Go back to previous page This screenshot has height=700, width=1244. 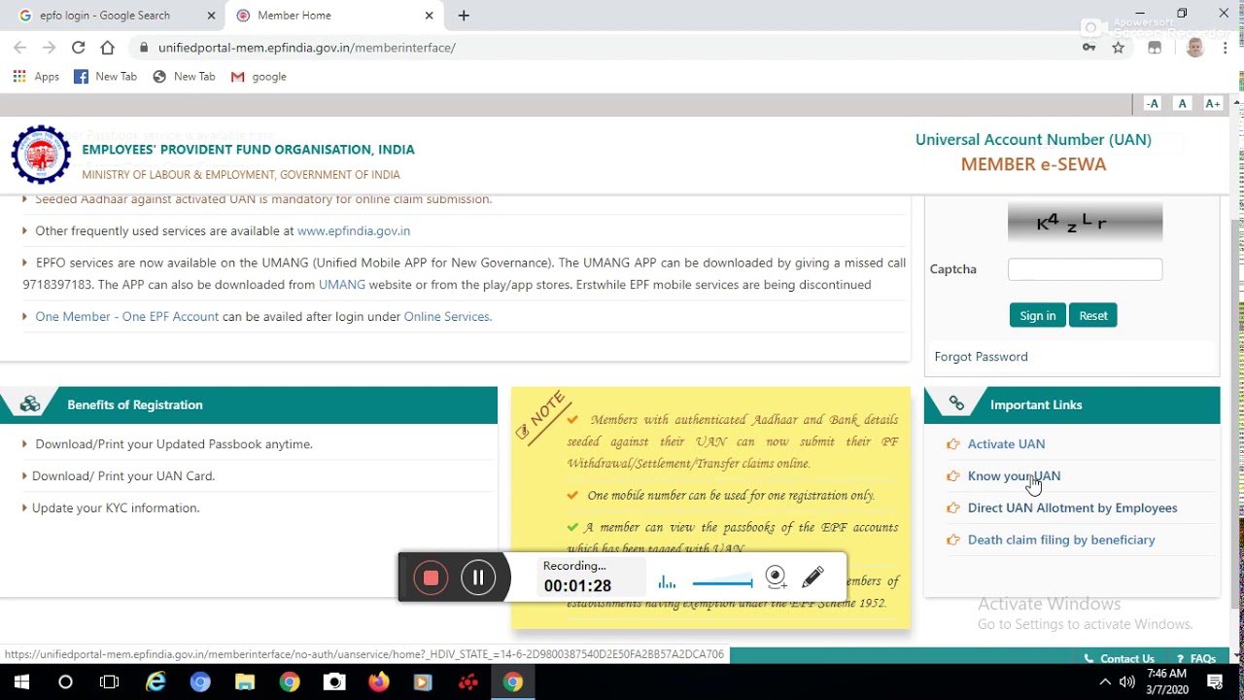pyautogui.click(x=20, y=48)
